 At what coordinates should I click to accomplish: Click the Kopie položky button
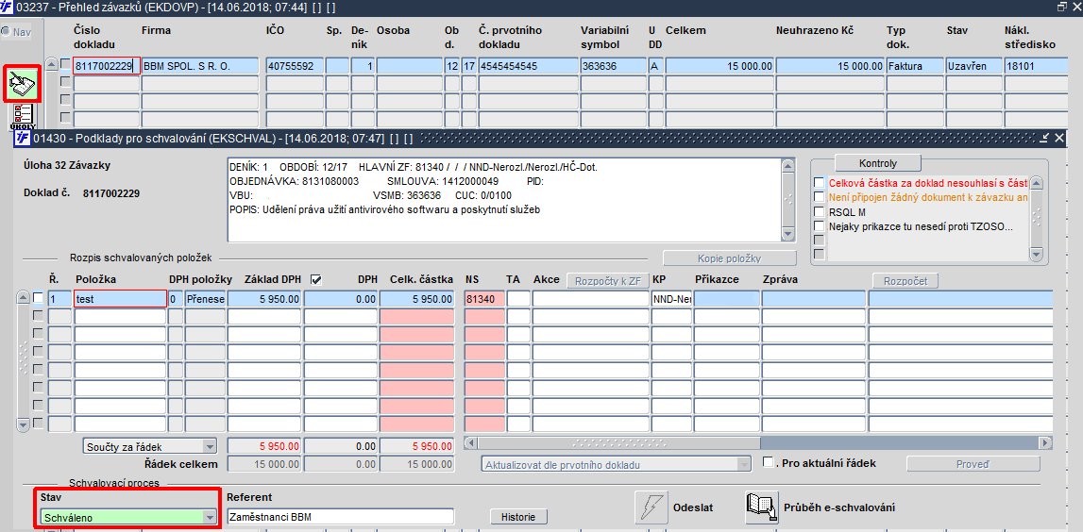click(729, 258)
